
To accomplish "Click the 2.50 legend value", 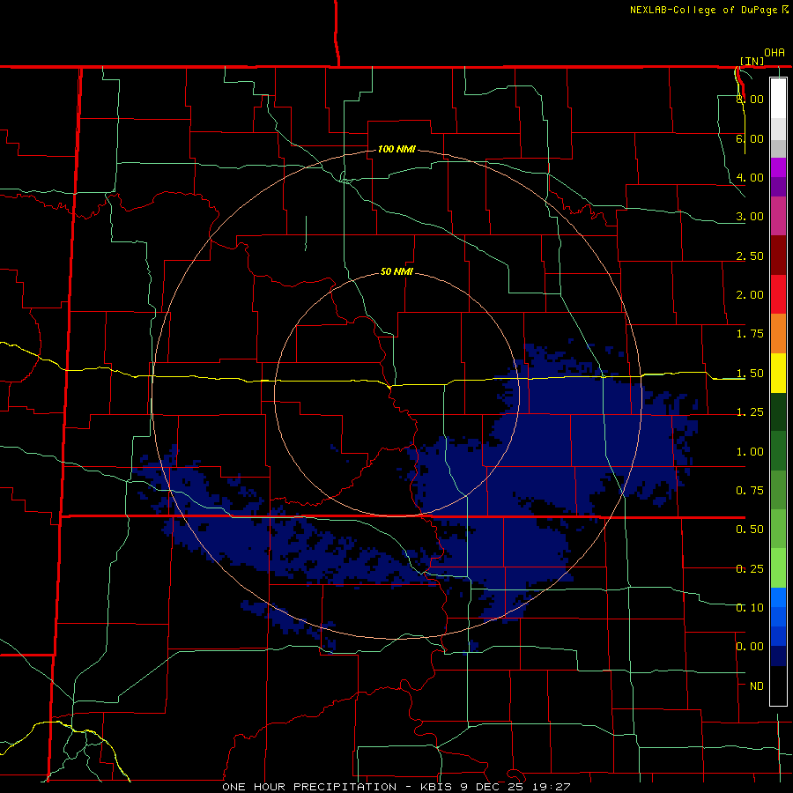I will [x=750, y=256].
